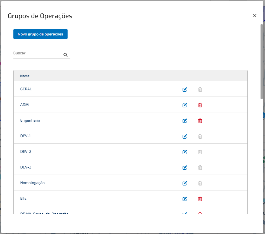Edit the GERAL group
Viewport: 265px width, 234px height.
click(x=185, y=90)
